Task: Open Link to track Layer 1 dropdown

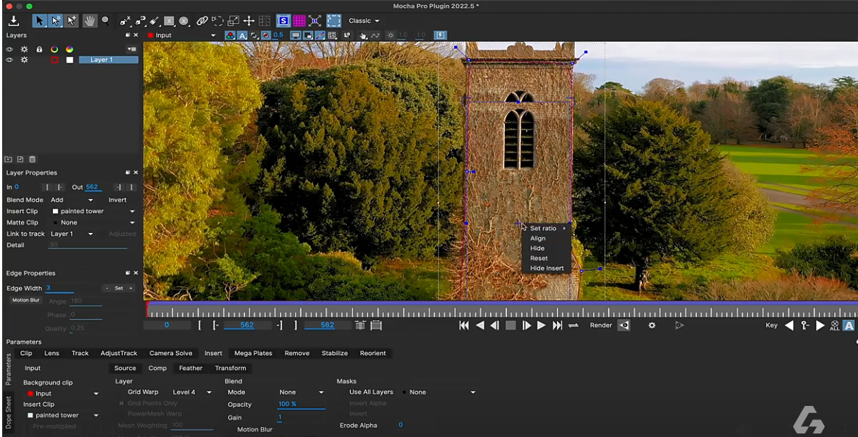Action: [71, 234]
